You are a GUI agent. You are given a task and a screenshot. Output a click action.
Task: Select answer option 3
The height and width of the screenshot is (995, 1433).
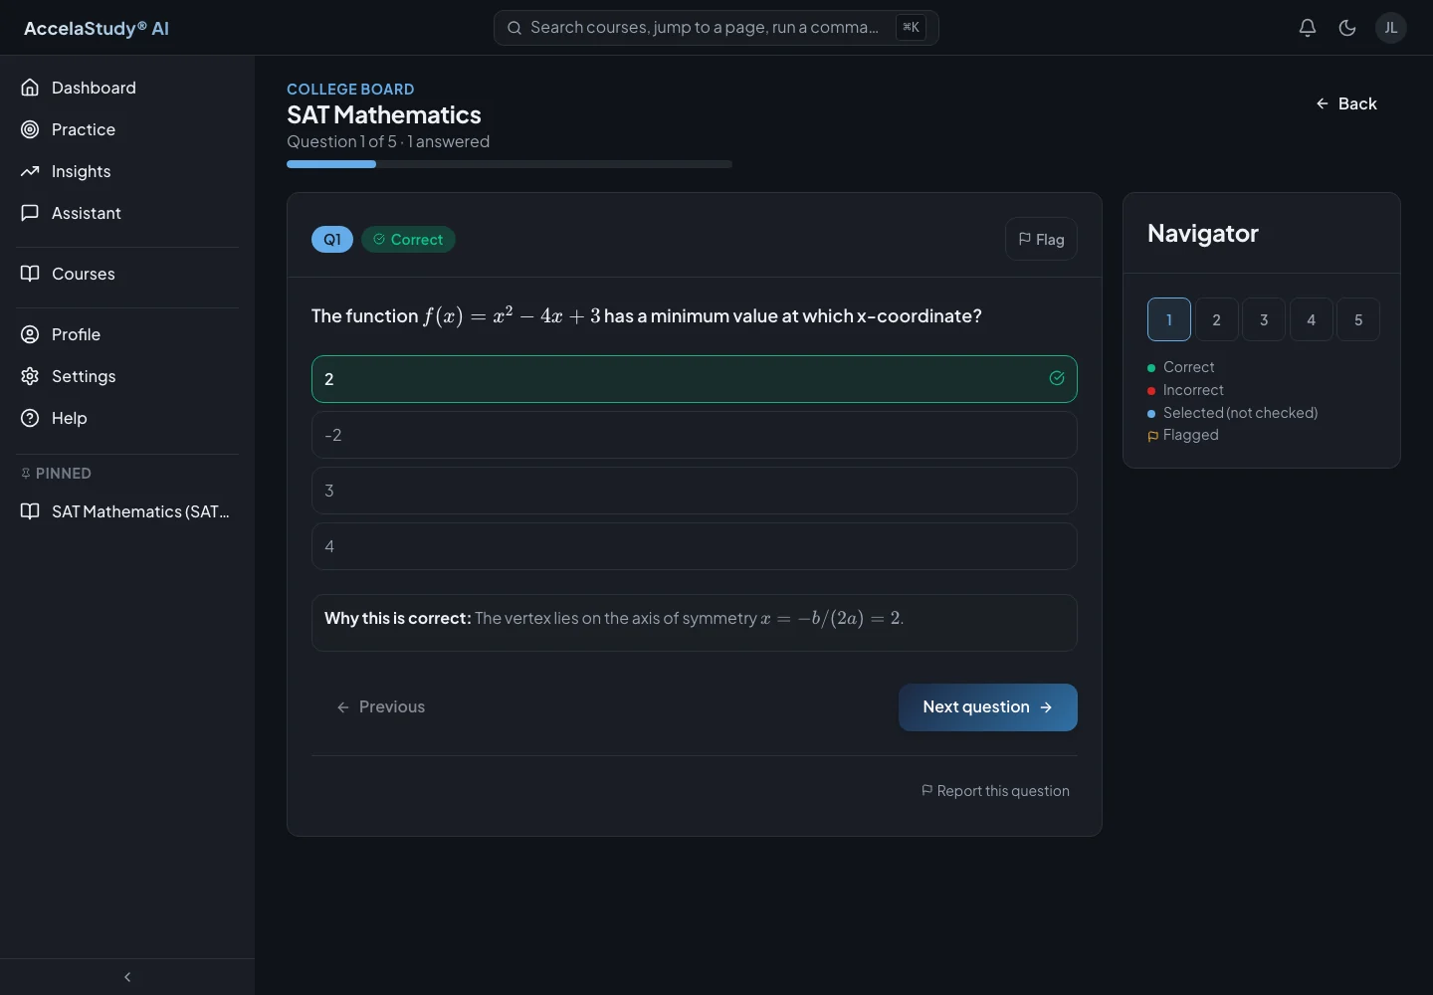pyautogui.click(x=695, y=491)
